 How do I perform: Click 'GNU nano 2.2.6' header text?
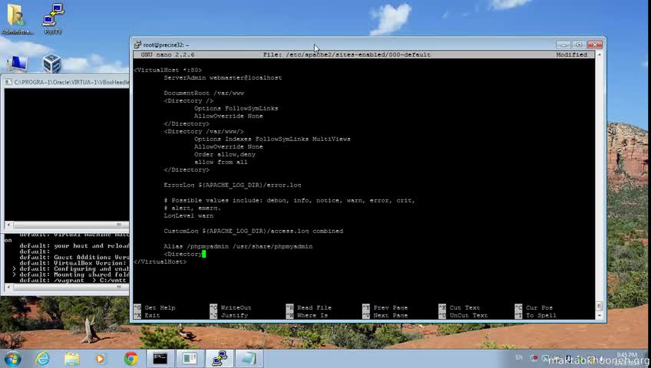click(167, 54)
